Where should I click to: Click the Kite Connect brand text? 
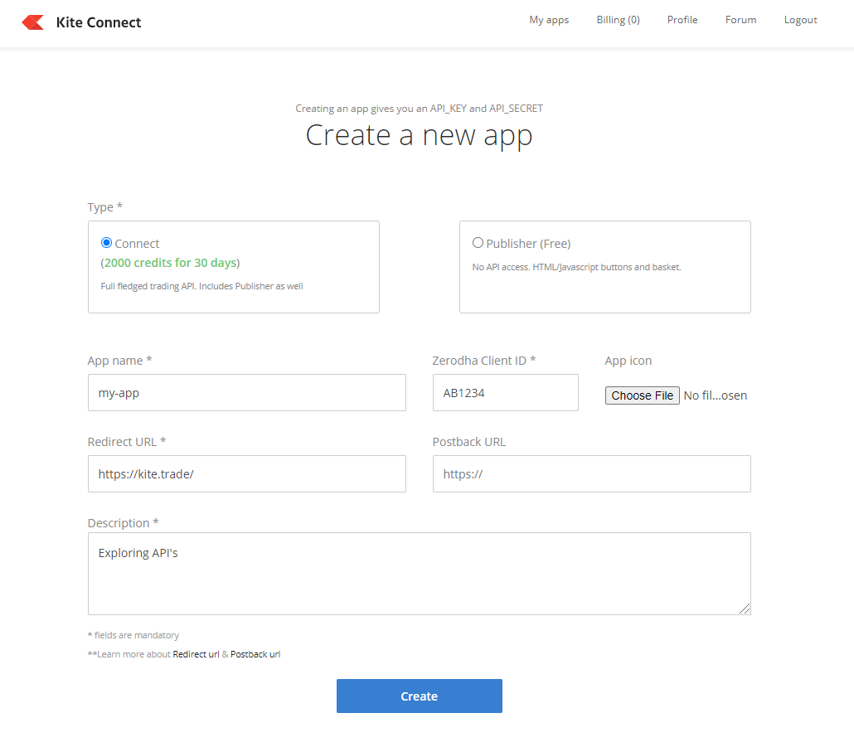click(x=99, y=22)
